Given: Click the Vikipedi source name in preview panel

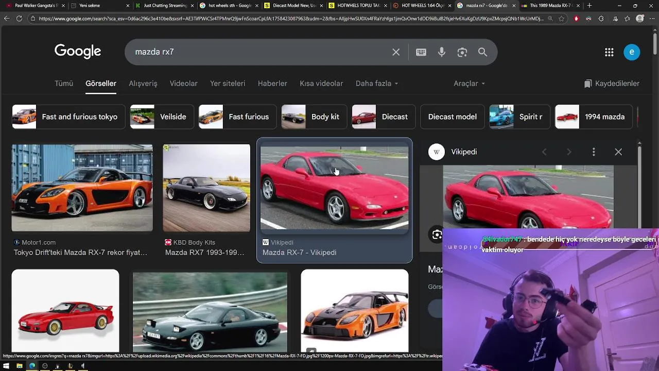Looking at the screenshot, I should [464, 152].
